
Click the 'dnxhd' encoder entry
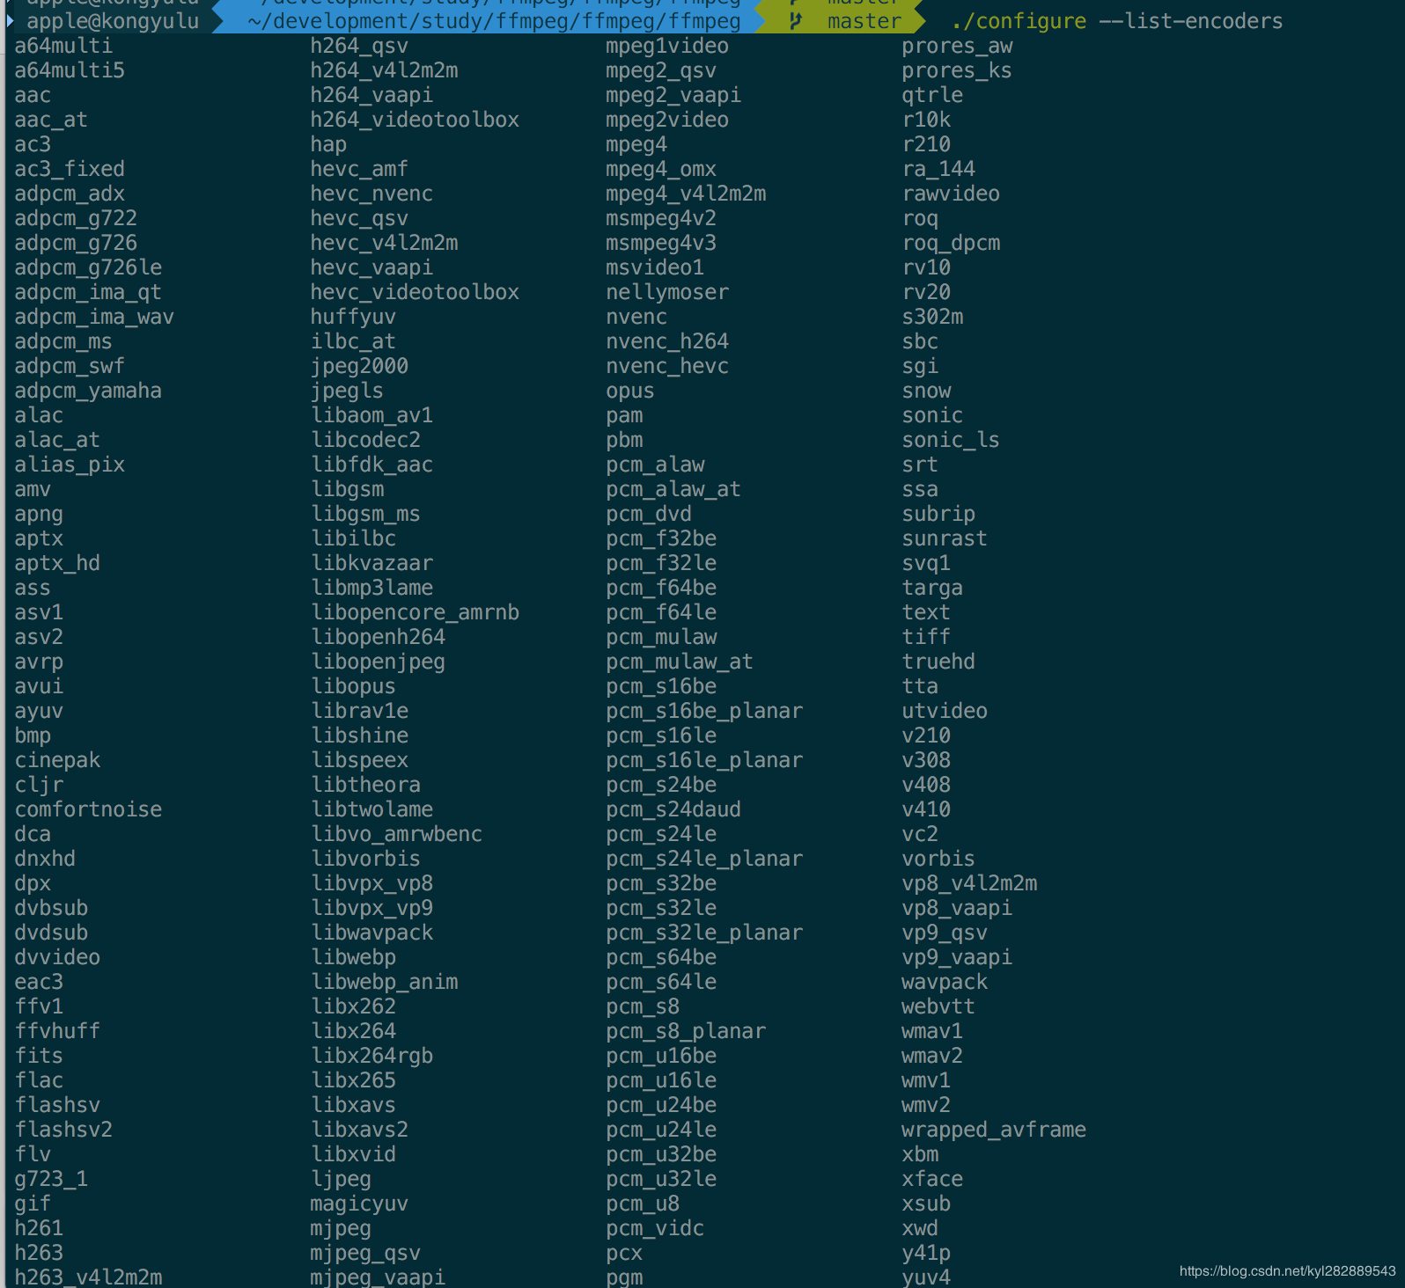(x=45, y=859)
